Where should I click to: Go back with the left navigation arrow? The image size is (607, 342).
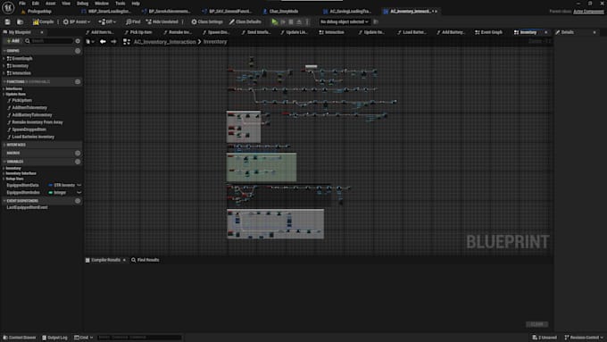coord(103,41)
